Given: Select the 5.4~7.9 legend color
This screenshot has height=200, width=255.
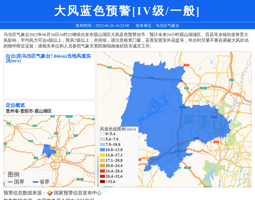Looking at the screenshot, I should [102, 139].
